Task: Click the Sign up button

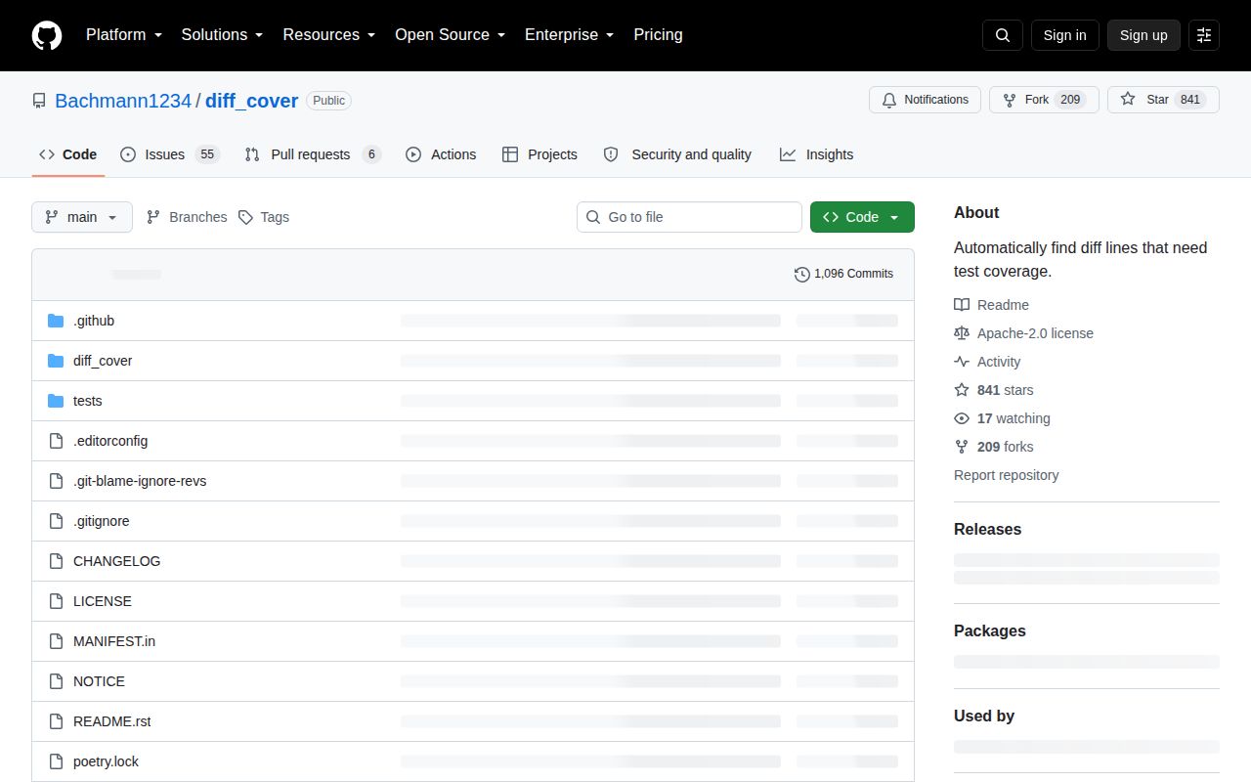Action: tap(1143, 35)
